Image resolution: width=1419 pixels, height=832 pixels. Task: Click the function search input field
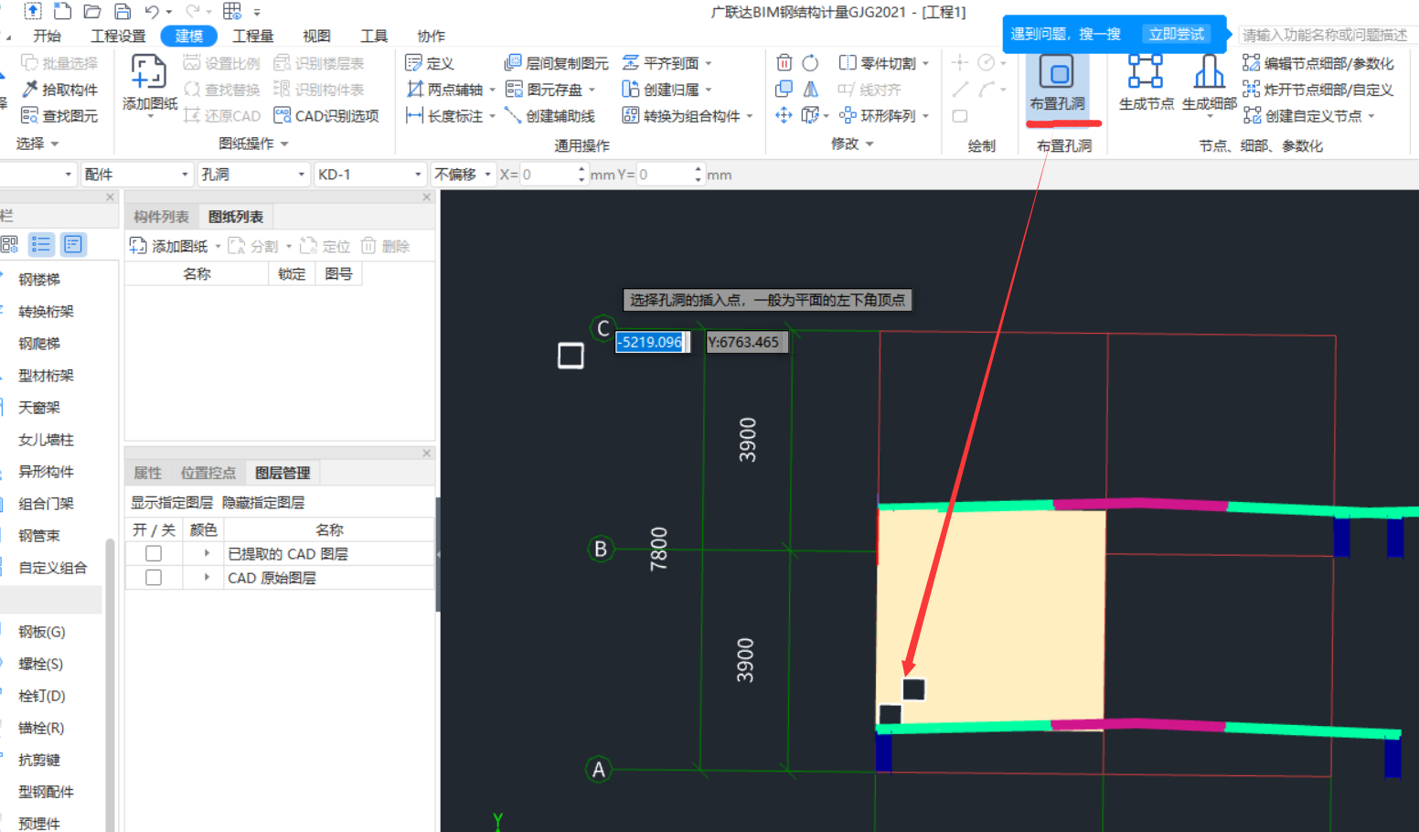tap(1328, 35)
